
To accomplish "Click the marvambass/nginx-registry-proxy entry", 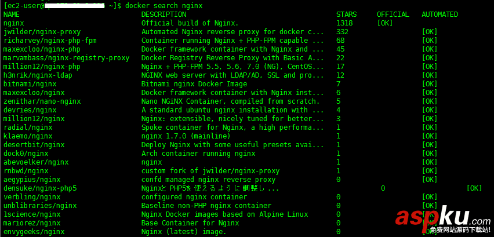I will tap(66, 58).
